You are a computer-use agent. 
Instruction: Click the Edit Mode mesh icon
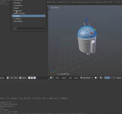coord(81,78)
